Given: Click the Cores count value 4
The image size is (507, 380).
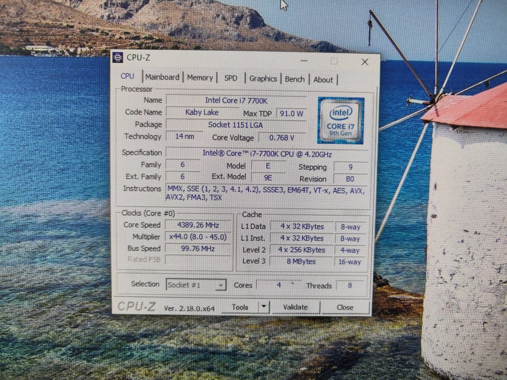Looking at the screenshot, I should coord(279,285).
